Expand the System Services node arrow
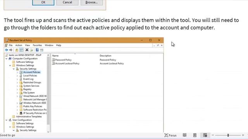Viewport: 248px width, 139px height. pyautogui.click(x=17, y=86)
